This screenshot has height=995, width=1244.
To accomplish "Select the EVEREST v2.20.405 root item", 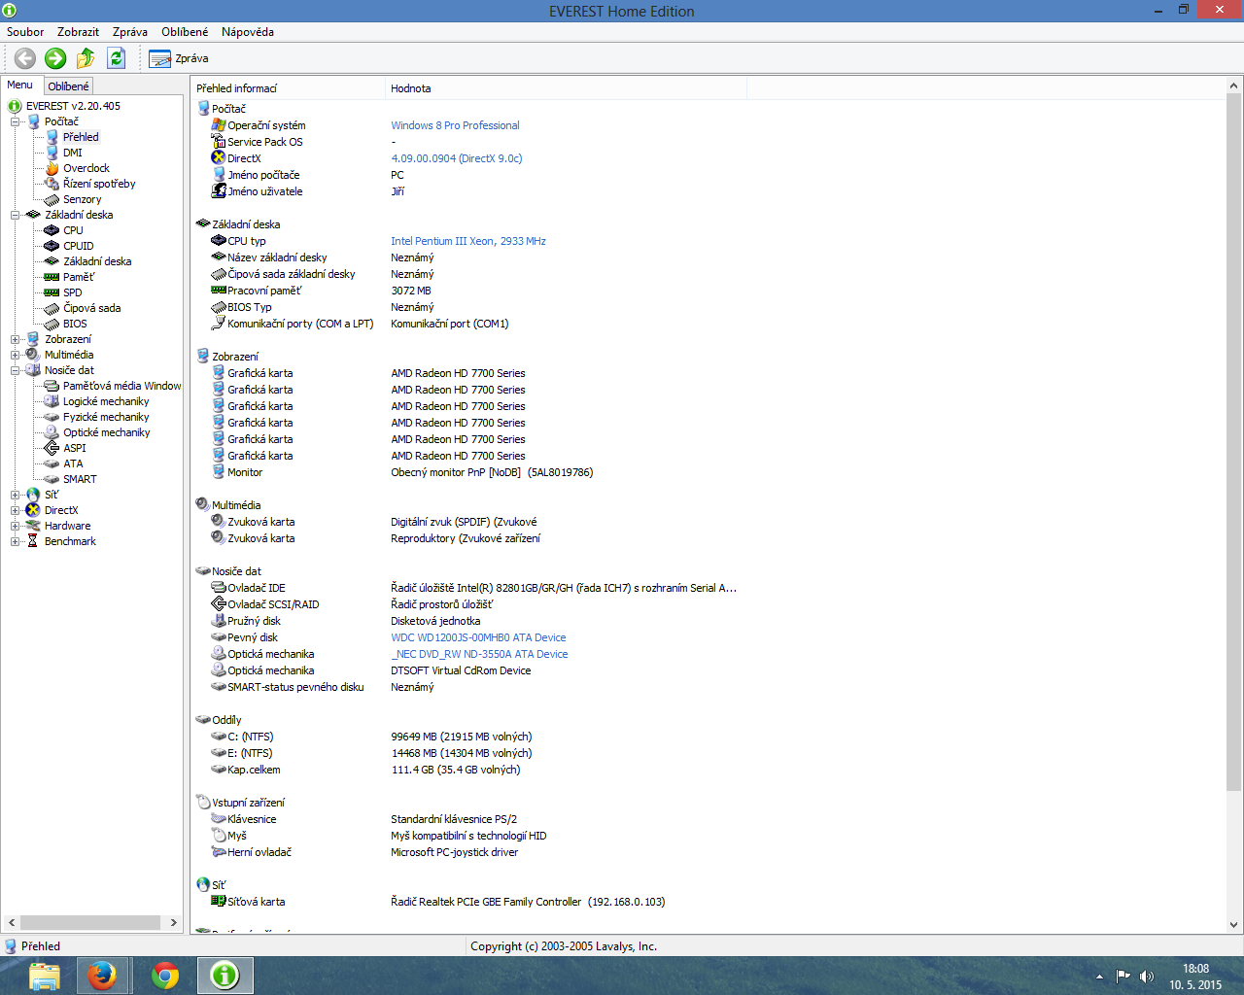I will pyautogui.click(x=73, y=106).
